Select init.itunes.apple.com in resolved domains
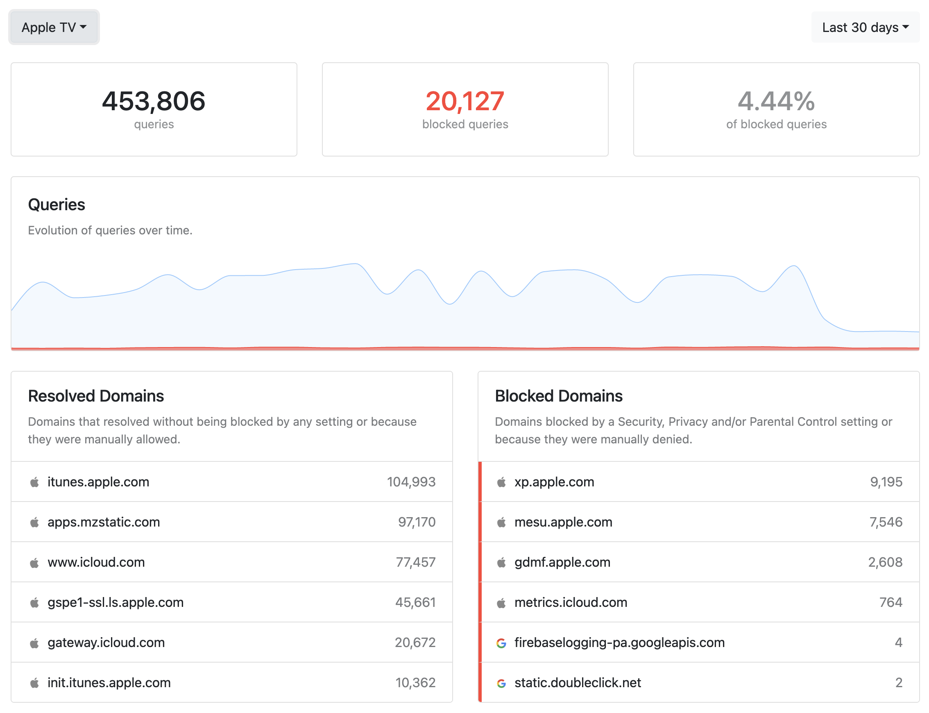The width and height of the screenshot is (929, 713). point(231,682)
